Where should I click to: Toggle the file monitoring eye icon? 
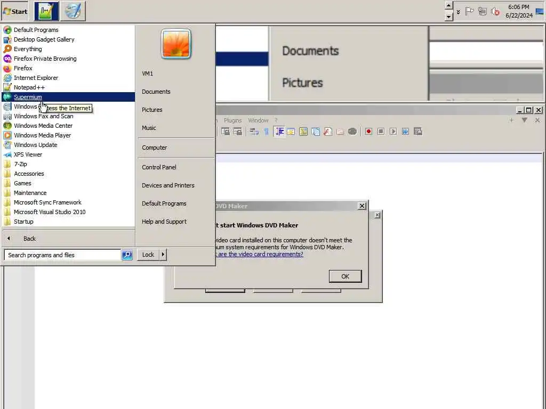point(352,132)
